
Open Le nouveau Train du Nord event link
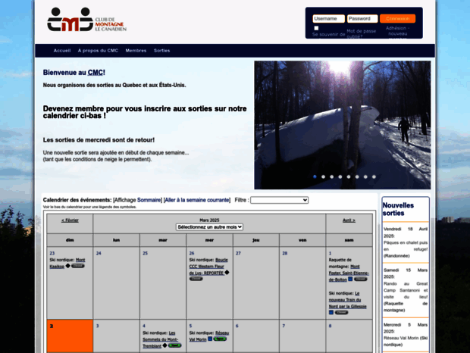click(347, 300)
